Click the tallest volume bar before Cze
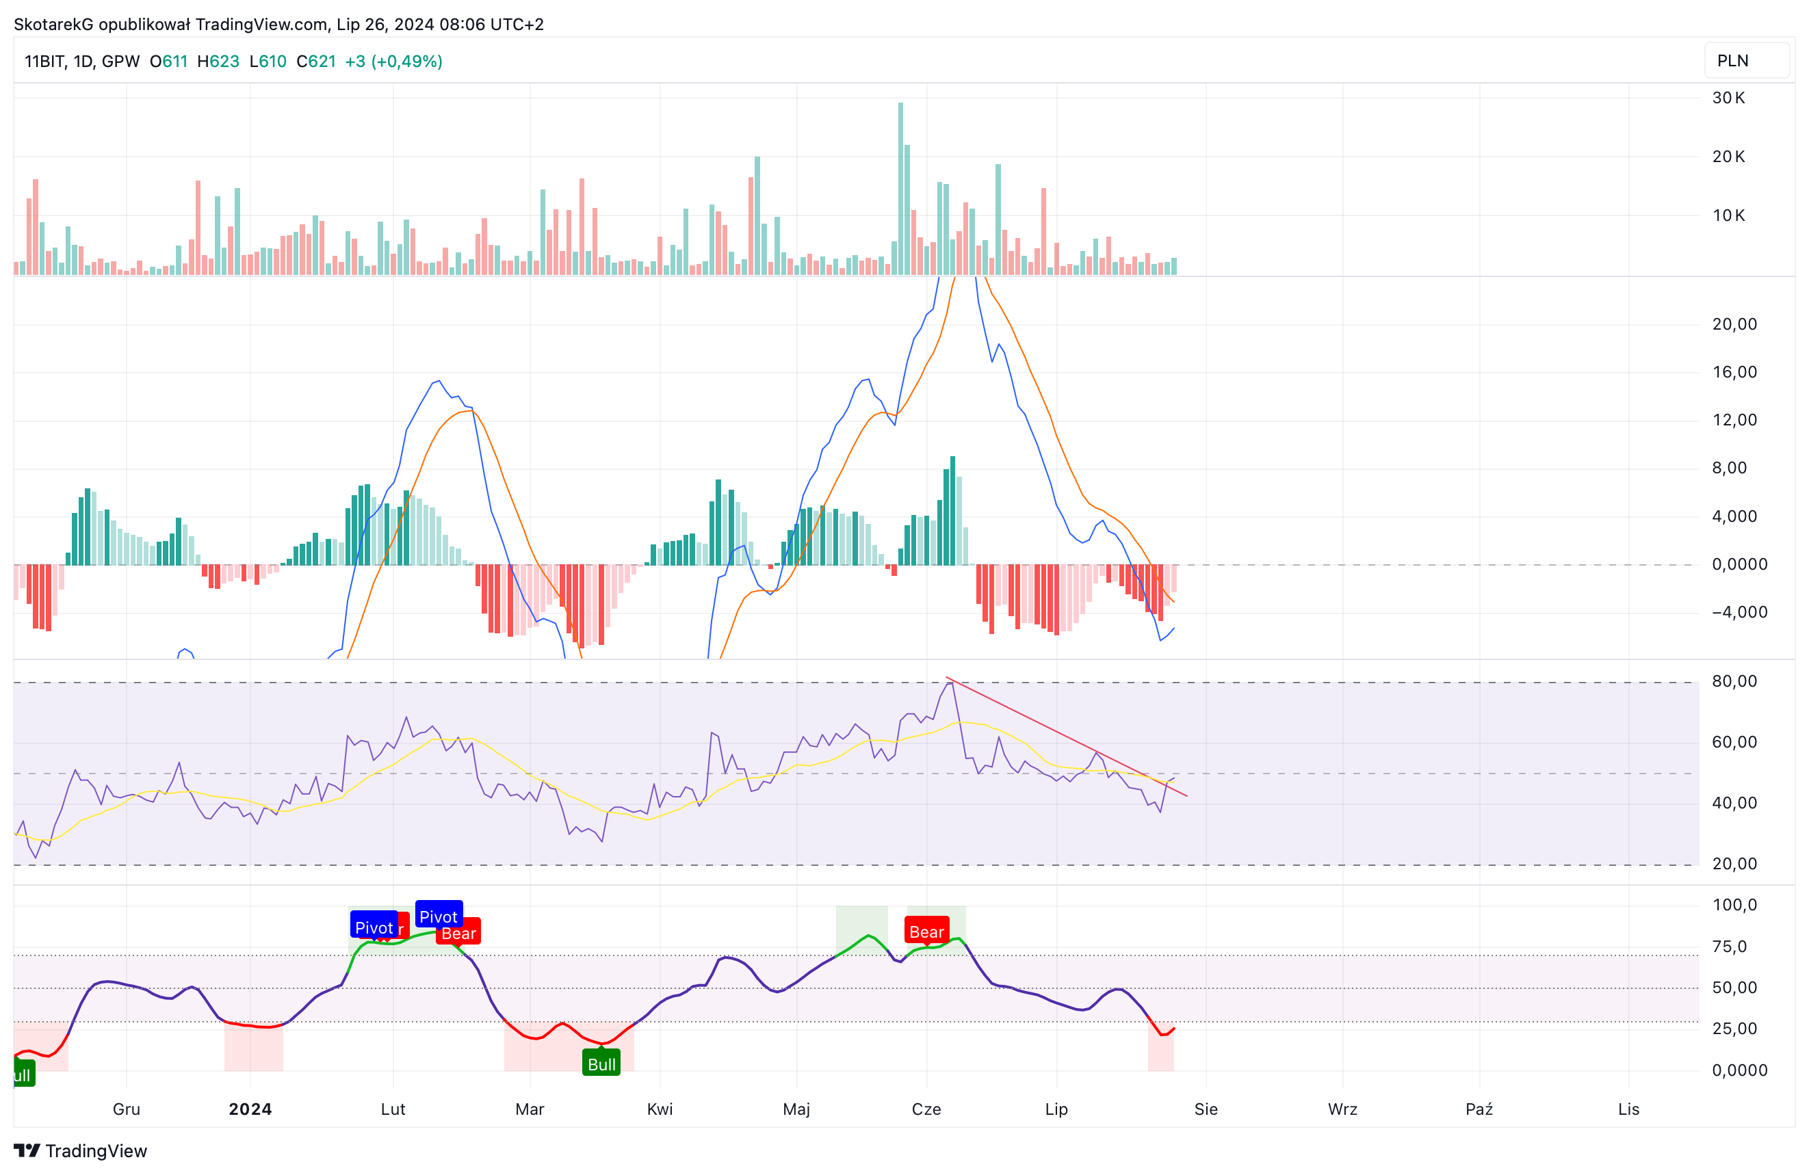The width and height of the screenshot is (1809, 1175). (x=900, y=189)
